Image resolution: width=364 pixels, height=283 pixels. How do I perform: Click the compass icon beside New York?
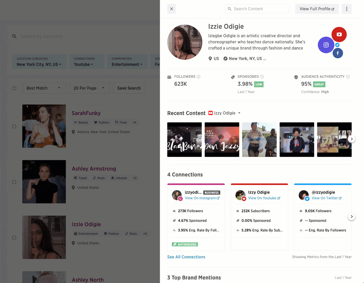tap(225, 59)
